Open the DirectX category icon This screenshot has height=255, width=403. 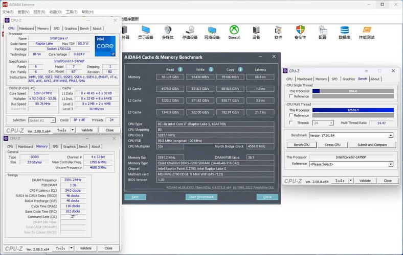point(234,31)
